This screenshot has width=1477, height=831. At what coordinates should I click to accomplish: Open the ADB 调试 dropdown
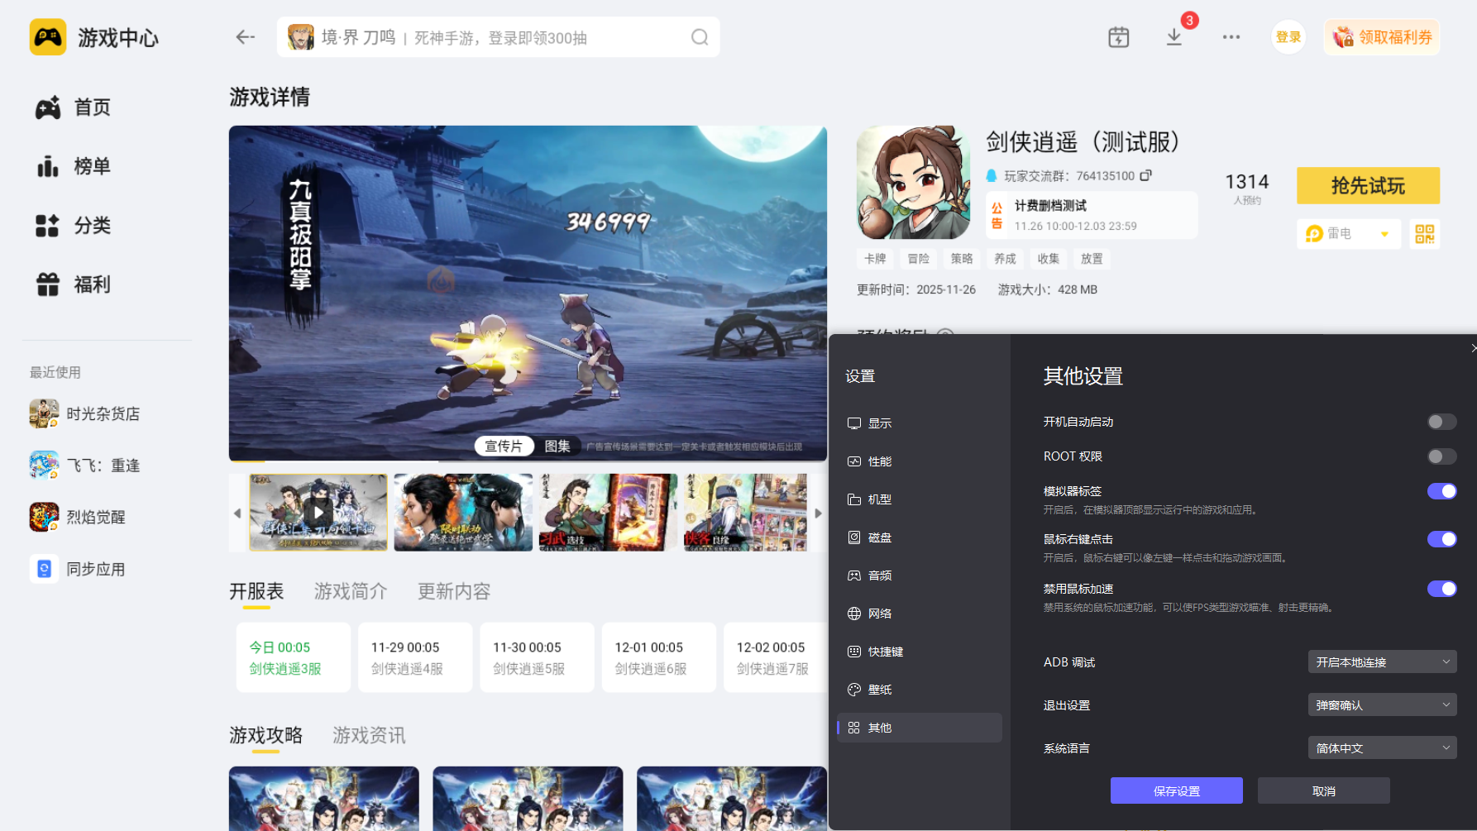point(1382,661)
